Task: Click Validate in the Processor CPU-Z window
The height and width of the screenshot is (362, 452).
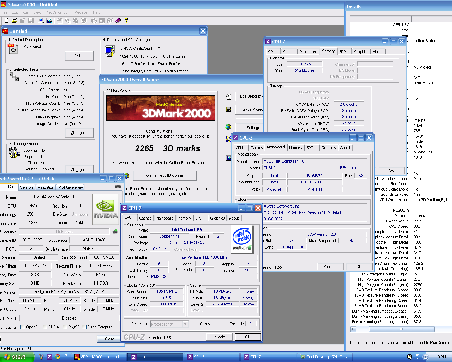Action: pos(219,337)
